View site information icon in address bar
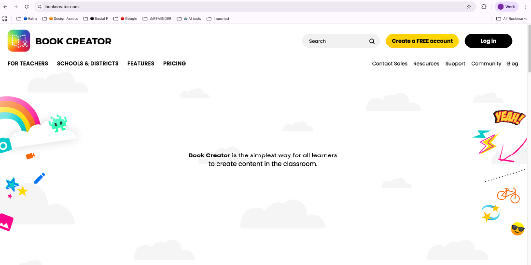 (x=40, y=7)
